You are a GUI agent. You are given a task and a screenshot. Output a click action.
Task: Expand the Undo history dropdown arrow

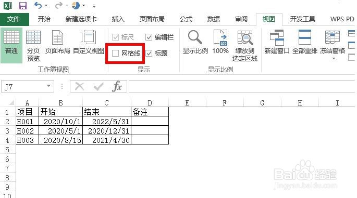pyautogui.click(x=46, y=5)
